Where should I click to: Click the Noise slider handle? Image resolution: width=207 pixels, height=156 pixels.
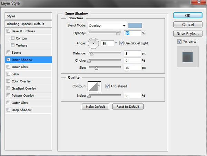click(x=89, y=96)
